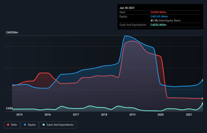
Task: Select the 2017 x-axis label
Action: [76, 115]
